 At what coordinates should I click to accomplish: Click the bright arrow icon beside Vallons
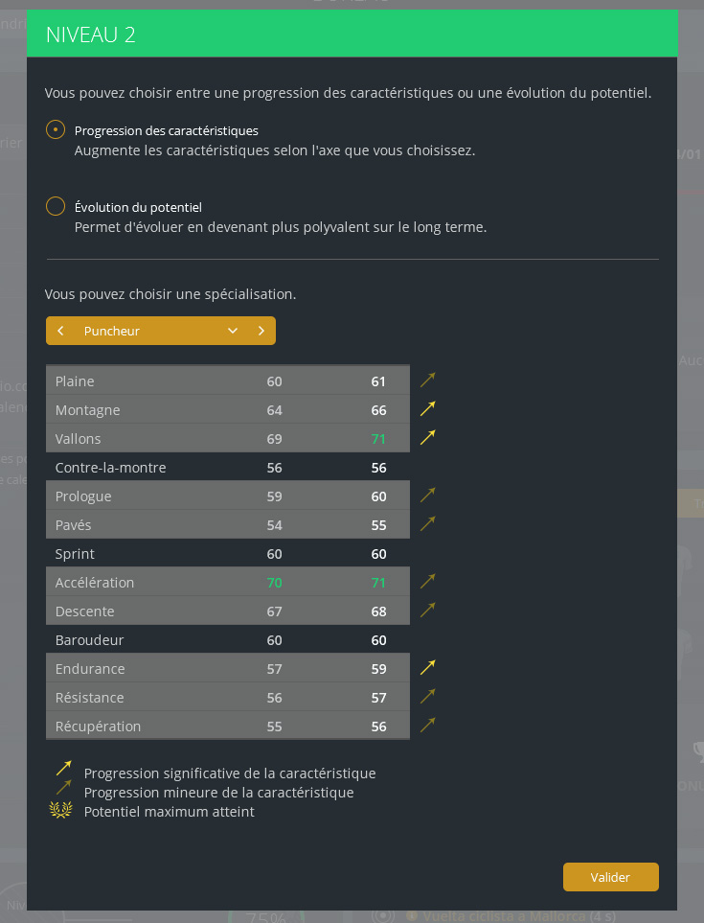tap(427, 438)
